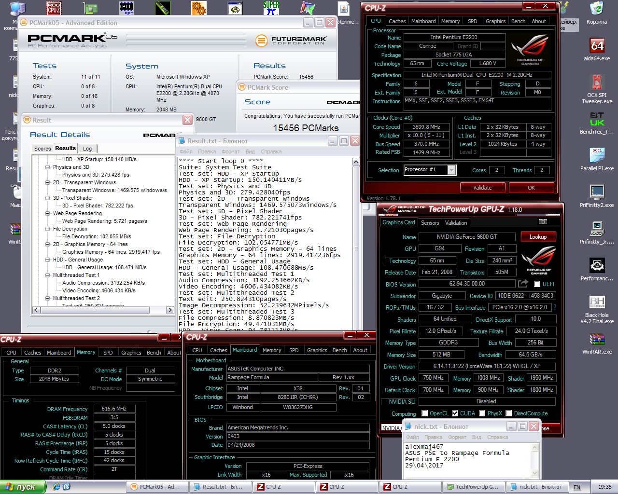Screen dimensions: 618x494
Task: Launch Black Hole V4.2 Final.exe icon
Action: click(597, 302)
